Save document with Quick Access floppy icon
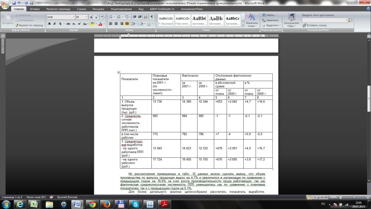371x209 pixels. (x=14, y=3)
